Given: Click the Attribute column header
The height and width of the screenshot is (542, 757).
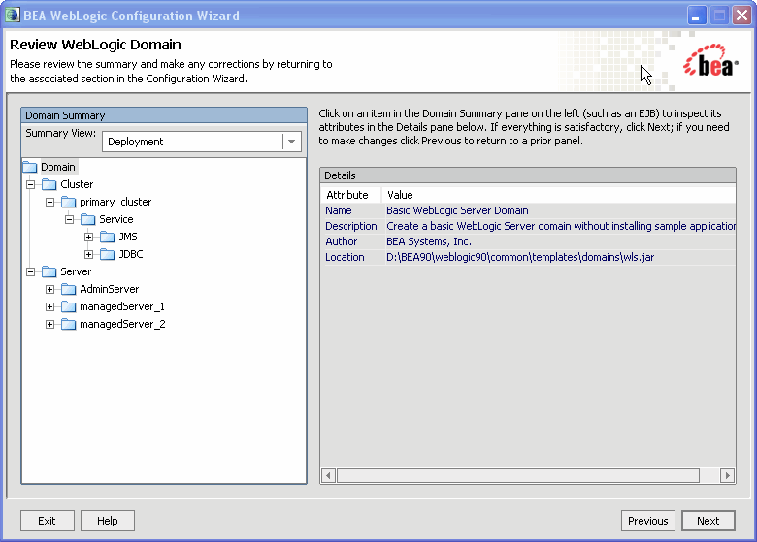Looking at the screenshot, I should (351, 195).
